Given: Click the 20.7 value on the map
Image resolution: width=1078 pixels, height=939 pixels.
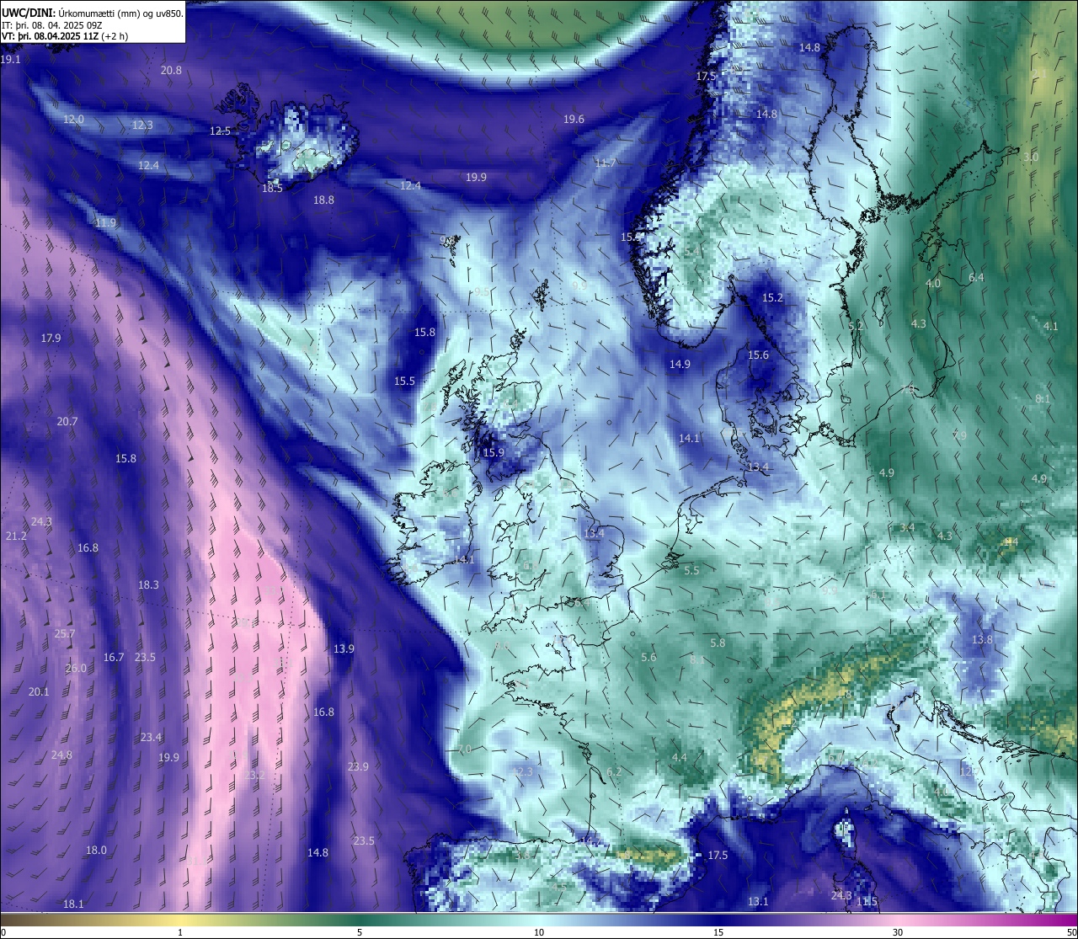Looking at the screenshot, I should coord(67,422).
